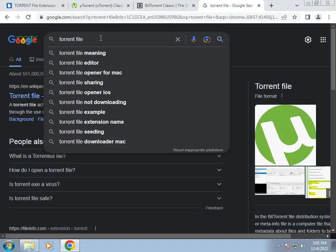Click the browser forward arrow

18,17
